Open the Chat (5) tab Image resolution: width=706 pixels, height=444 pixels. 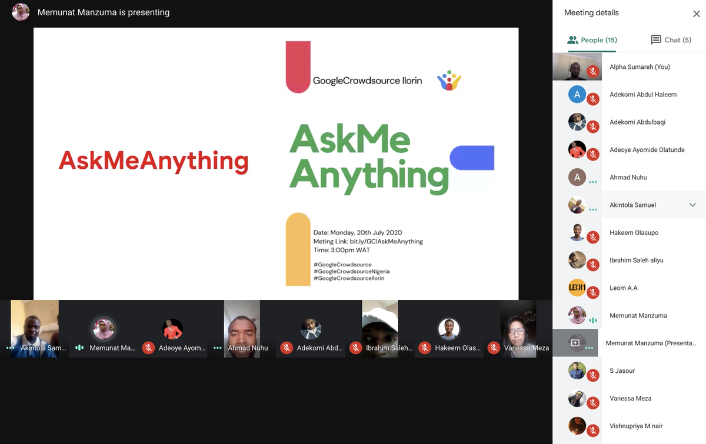(671, 40)
